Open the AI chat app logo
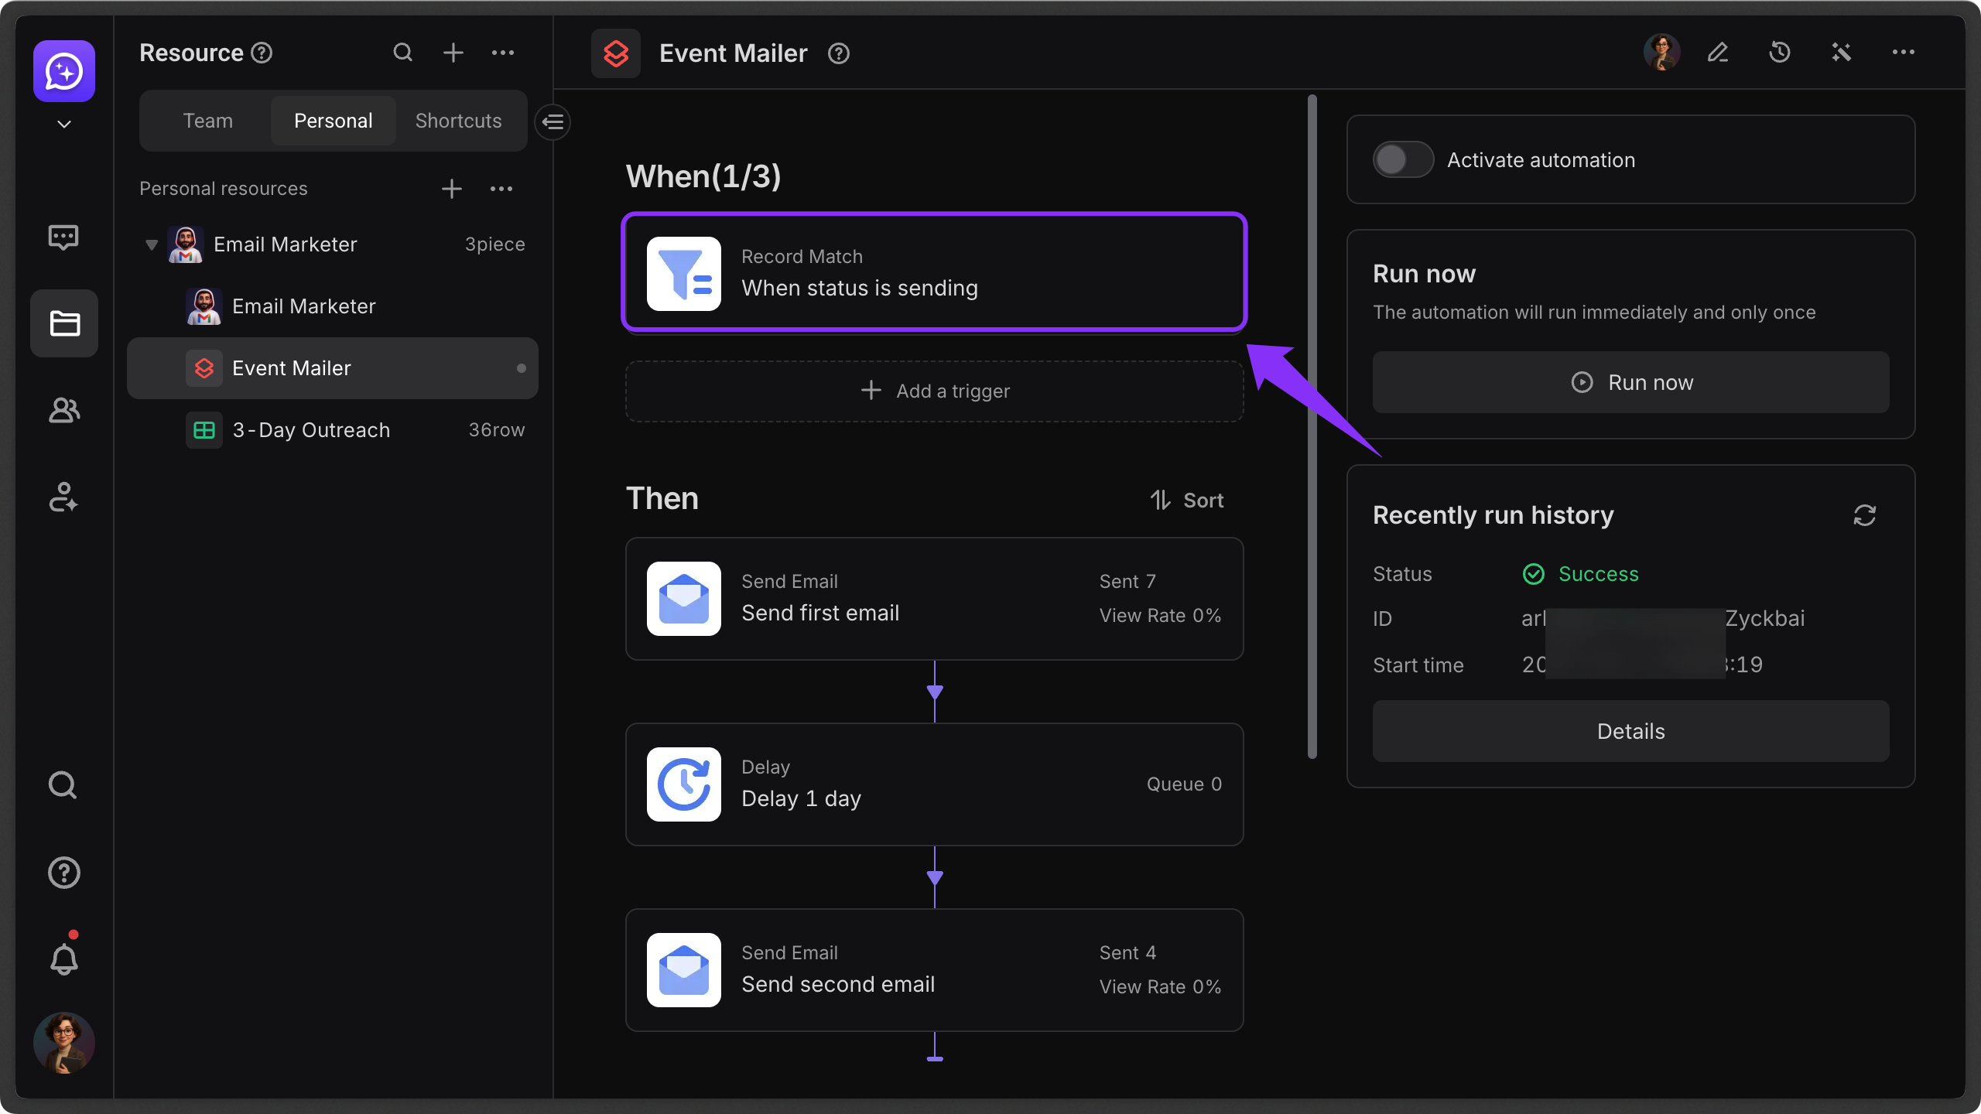1981x1114 pixels. [x=64, y=71]
